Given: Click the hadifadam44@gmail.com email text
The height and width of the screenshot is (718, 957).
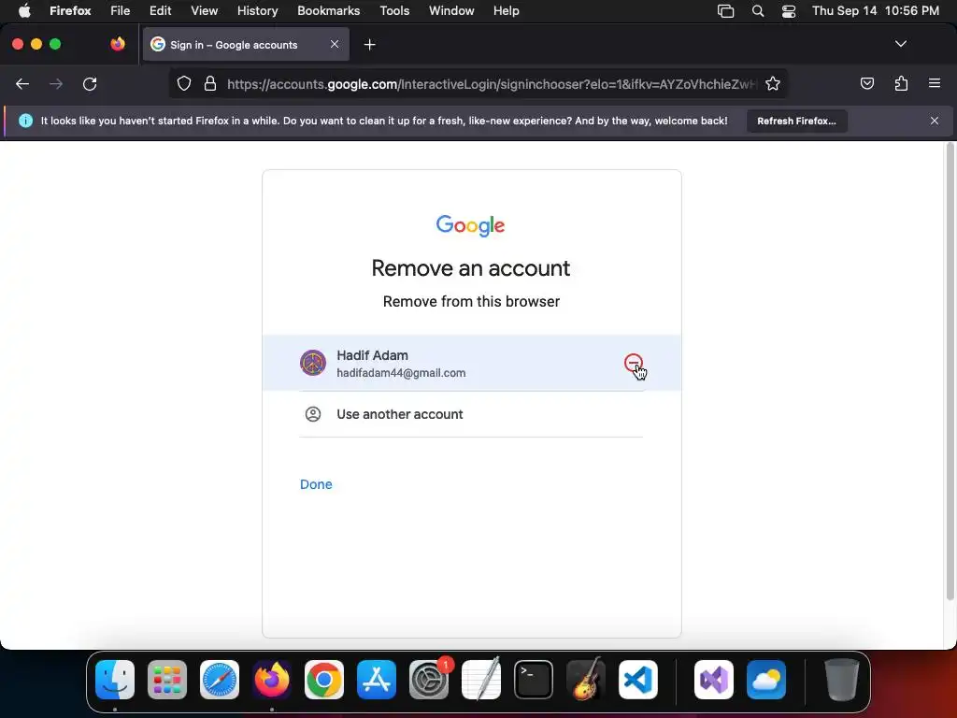Looking at the screenshot, I should pyautogui.click(x=401, y=373).
